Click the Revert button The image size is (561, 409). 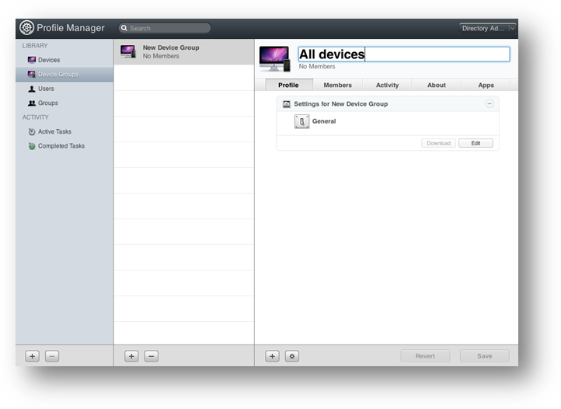pos(425,356)
